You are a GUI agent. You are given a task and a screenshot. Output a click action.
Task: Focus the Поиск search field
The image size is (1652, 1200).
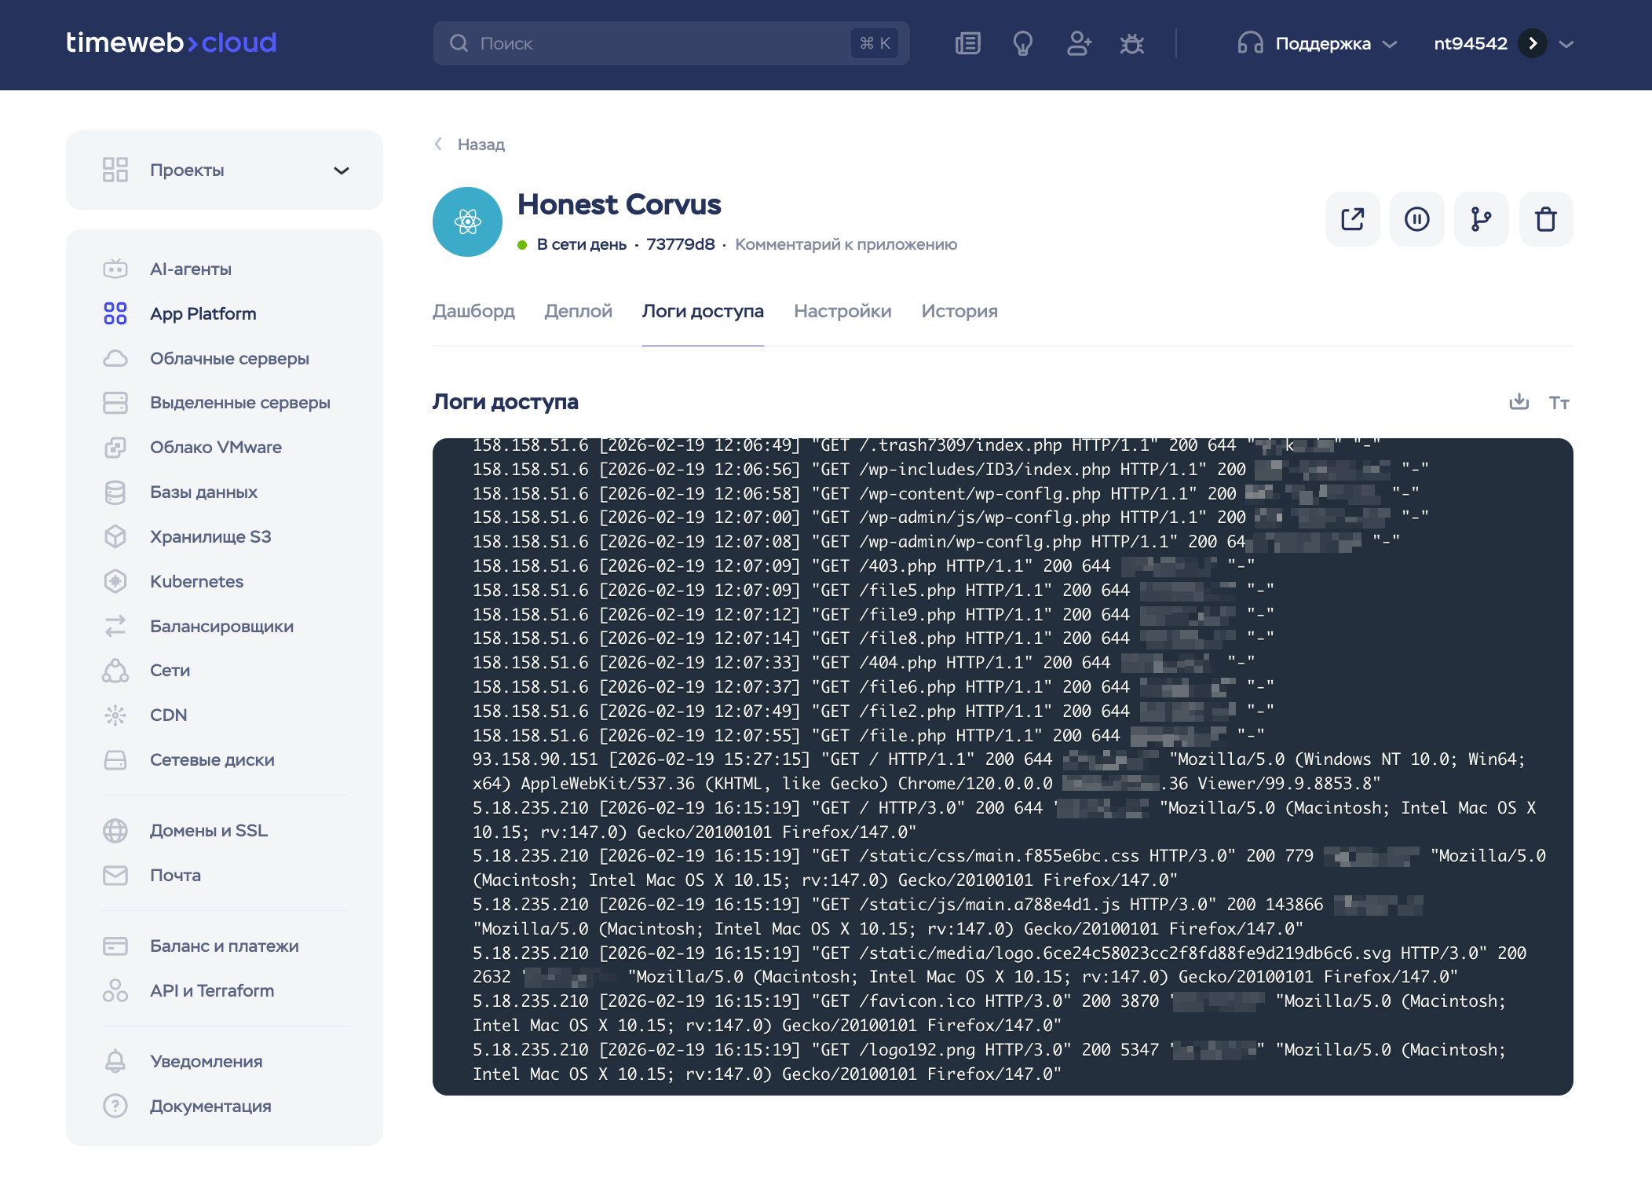pyautogui.click(x=660, y=44)
